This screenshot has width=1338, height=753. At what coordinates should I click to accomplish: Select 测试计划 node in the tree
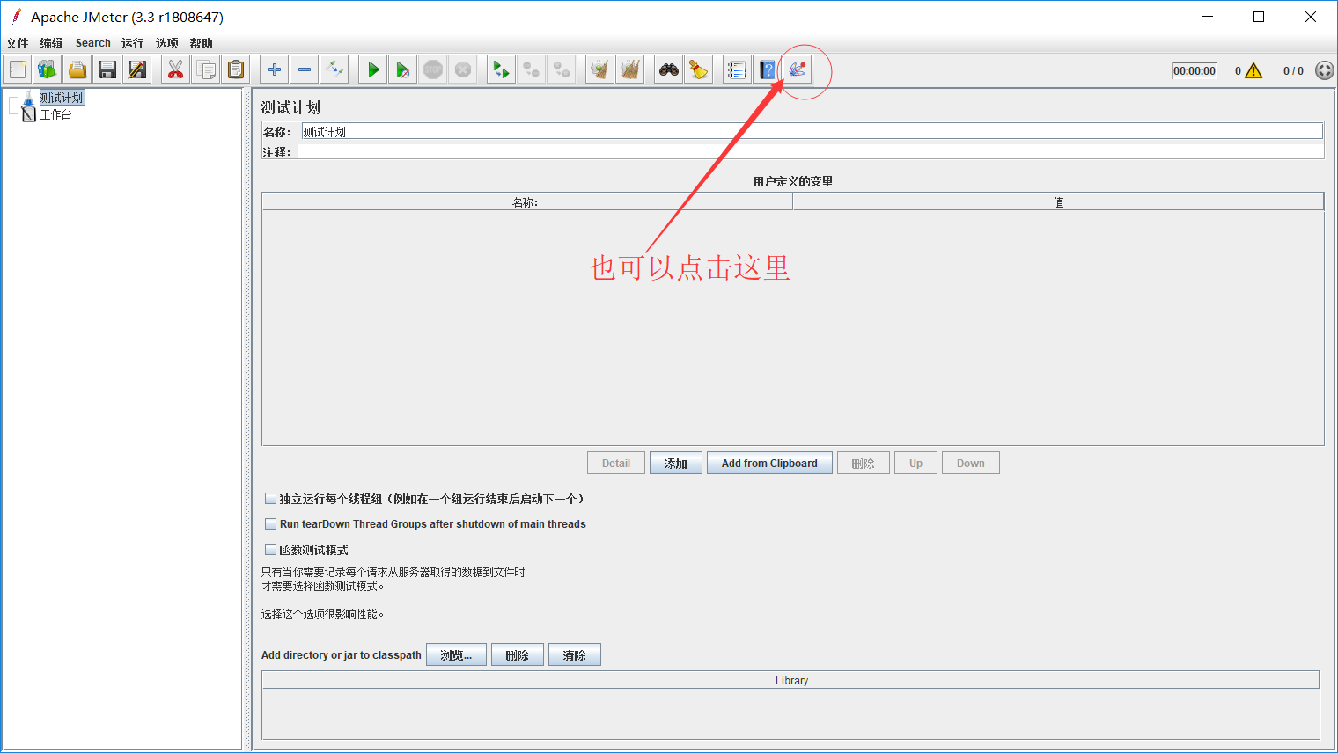coord(62,98)
